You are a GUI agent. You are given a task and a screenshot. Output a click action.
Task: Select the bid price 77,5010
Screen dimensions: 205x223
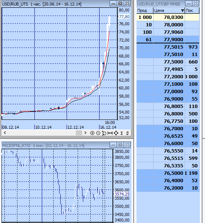point(174,54)
